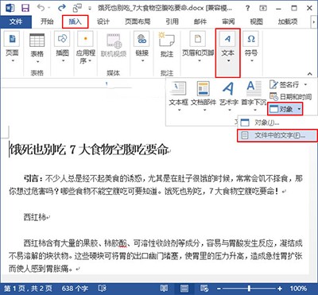This screenshot has width=318, height=295.
Task: Switch to read mode view in status bar
Action: (x=165, y=289)
